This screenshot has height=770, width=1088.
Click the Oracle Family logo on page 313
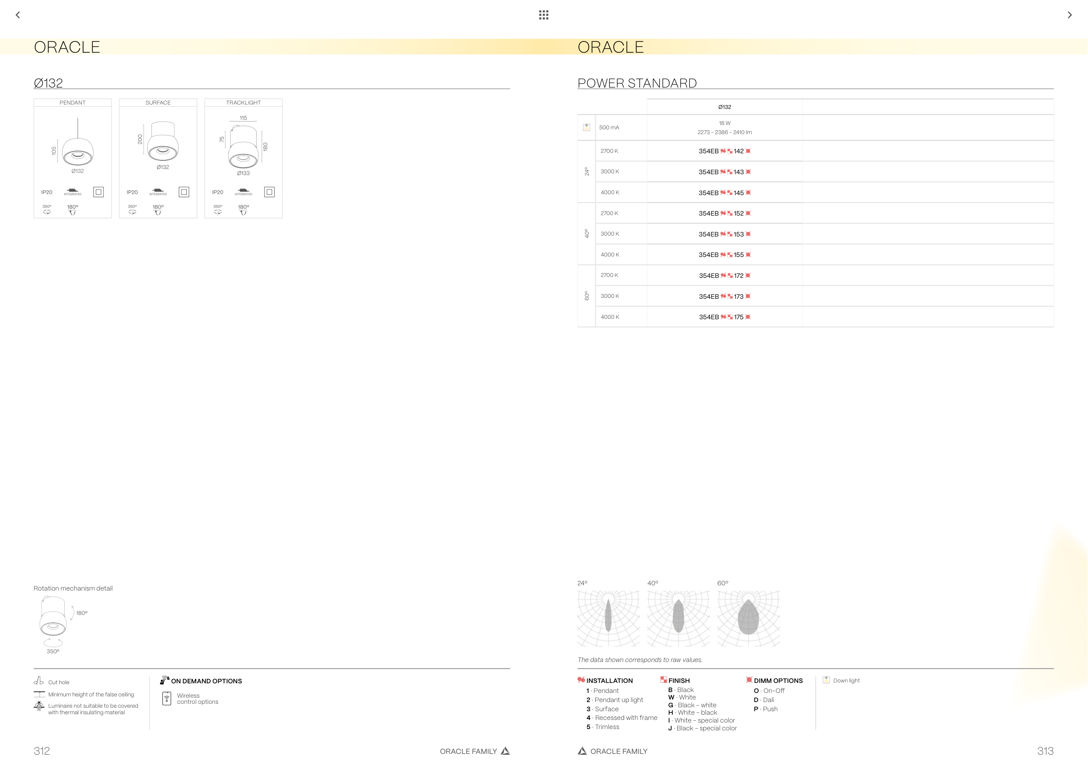coord(582,751)
